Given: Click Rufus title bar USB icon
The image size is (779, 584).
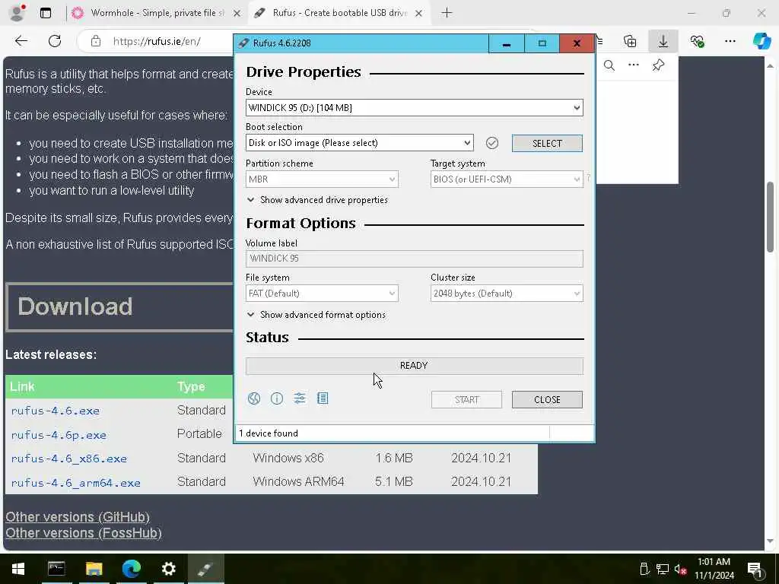Looking at the screenshot, I should (x=243, y=43).
